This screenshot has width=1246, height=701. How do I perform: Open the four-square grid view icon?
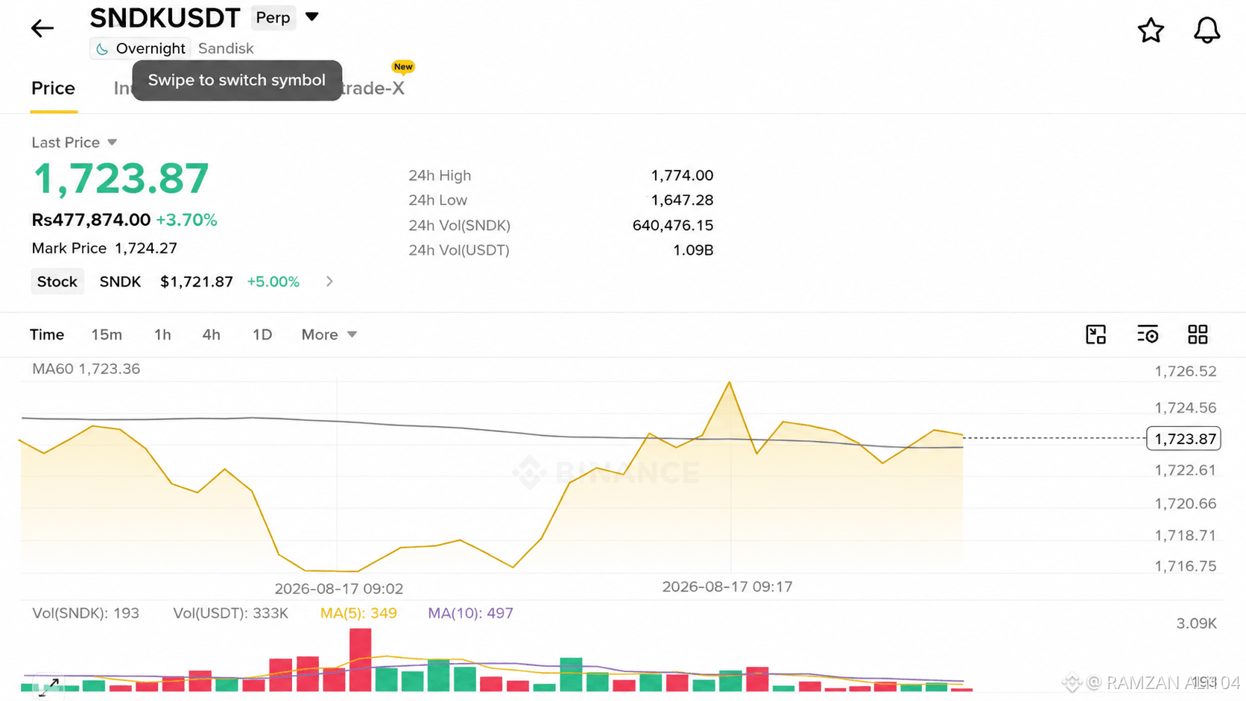[x=1198, y=334]
